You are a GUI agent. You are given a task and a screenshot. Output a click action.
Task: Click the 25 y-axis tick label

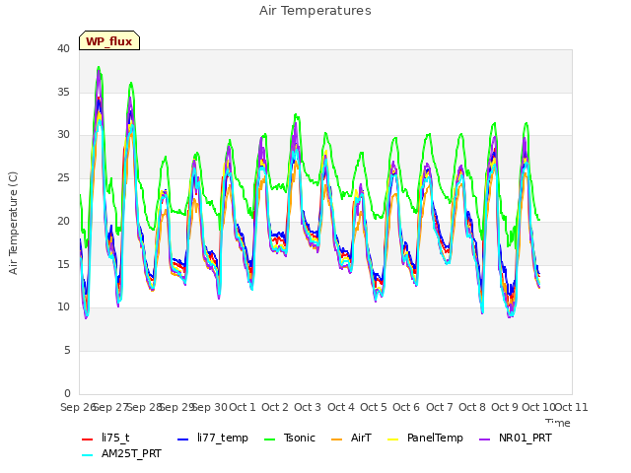pos(63,177)
